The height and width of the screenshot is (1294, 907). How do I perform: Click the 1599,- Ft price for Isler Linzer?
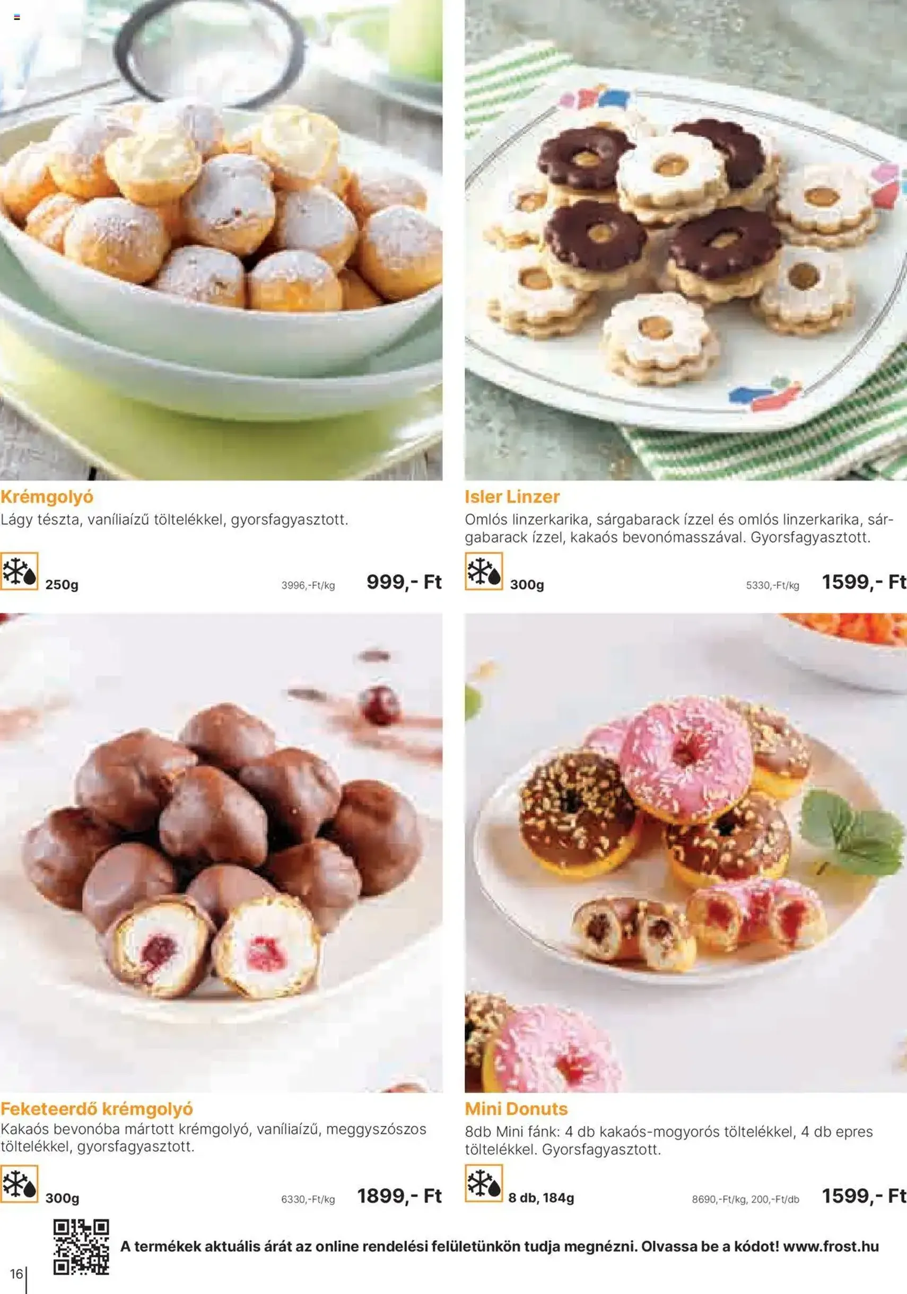[x=864, y=582]
